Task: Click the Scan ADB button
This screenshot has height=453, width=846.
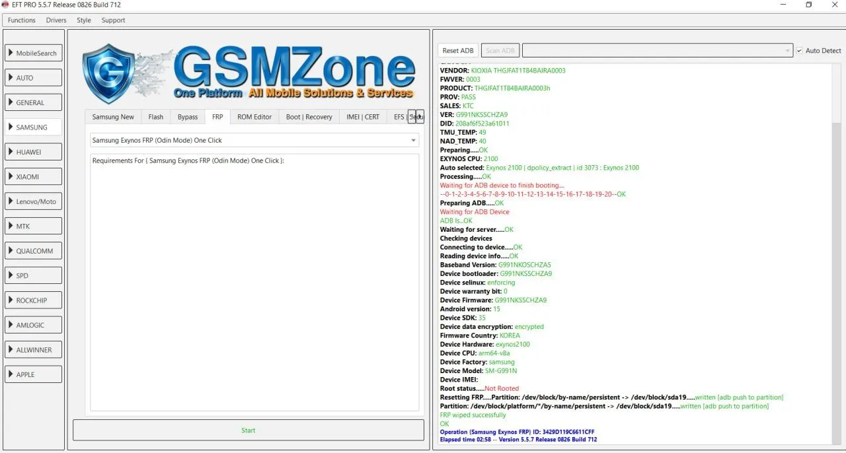Action: tap(500, 51)
